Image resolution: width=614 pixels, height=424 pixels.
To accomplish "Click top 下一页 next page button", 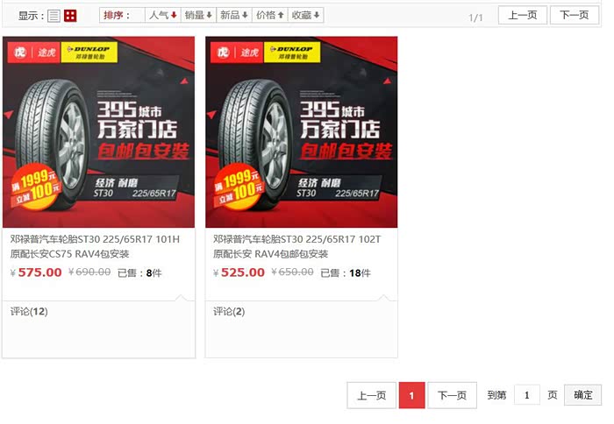I will click(x=574, y=15).
